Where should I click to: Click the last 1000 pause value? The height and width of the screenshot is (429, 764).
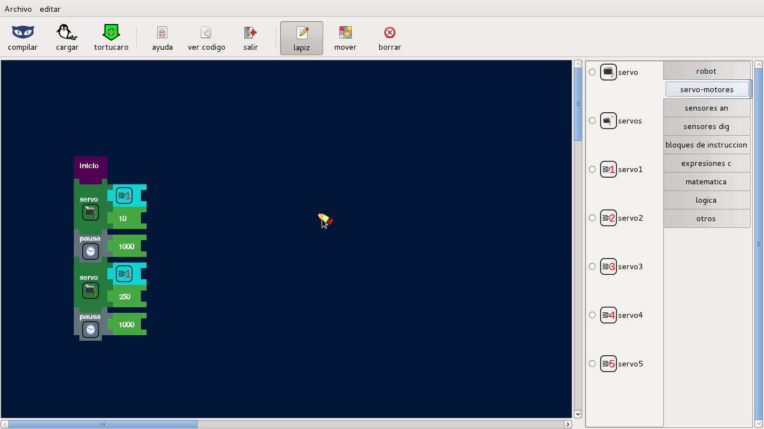[126, 324]
